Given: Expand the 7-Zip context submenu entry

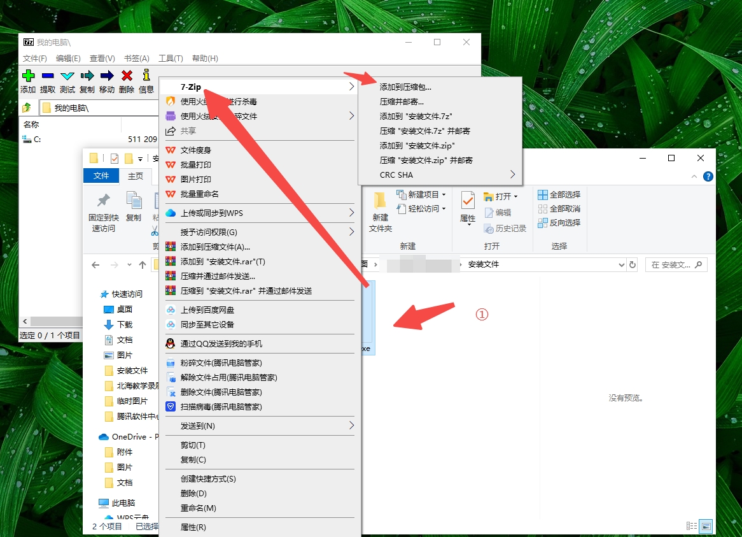Looking at the screenshot, I should pos(260,87).
